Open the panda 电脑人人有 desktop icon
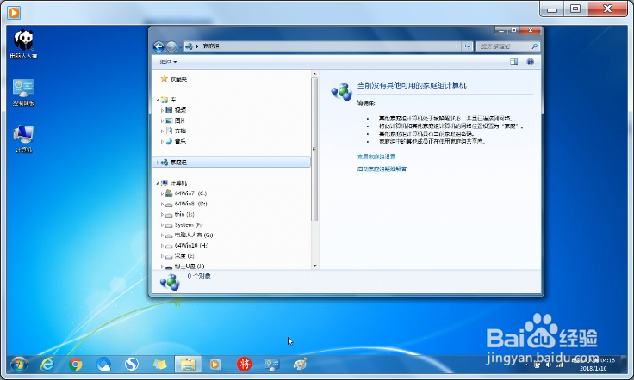This screenshot has width=634, height=380. (x=23, y=45)
